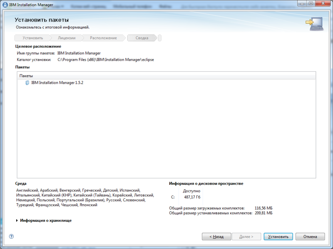333x249 pixels.
Task: Click the package icon beside IBM Installation Manager 1.5.2
Action: [27, 82]
